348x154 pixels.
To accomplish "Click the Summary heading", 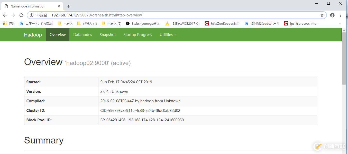I will [44, 140].
